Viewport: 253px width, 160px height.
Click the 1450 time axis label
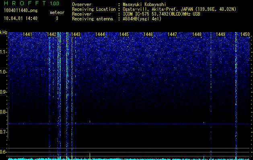coord(245,34)
